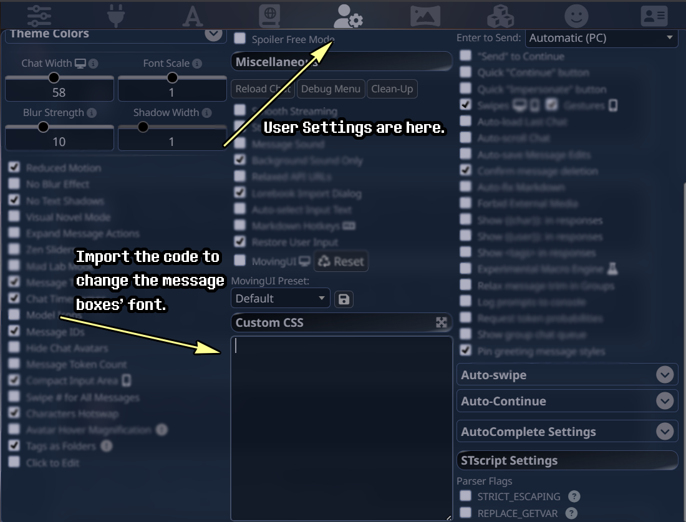
Task: Open Persona Management smiley icon
Action: pos(576,16)
